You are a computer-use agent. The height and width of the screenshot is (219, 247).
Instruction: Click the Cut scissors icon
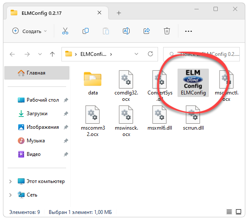[65, 31]
